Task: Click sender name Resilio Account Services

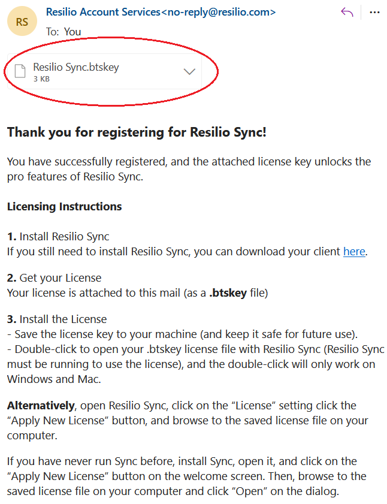Action: tap(103, 12)
